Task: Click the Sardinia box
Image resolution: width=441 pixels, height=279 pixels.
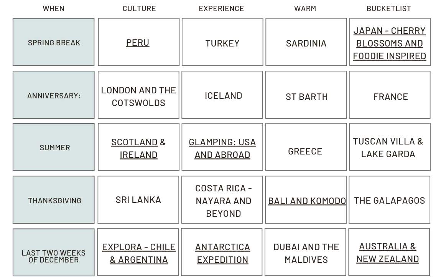Action: click(x=306, y=43)
